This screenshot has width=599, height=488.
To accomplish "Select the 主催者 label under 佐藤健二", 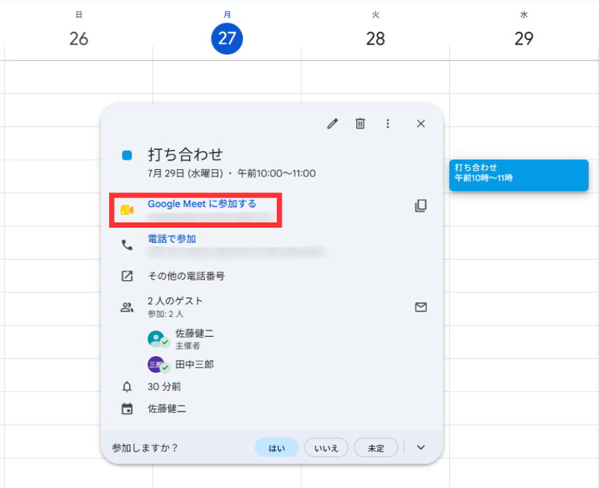I will tap(188, 346).
